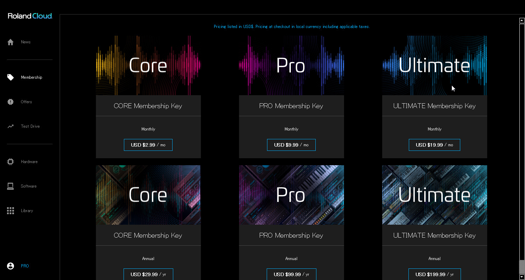Click the News home icon
This screenshot has height=280, width=525.
coord(10,42)
